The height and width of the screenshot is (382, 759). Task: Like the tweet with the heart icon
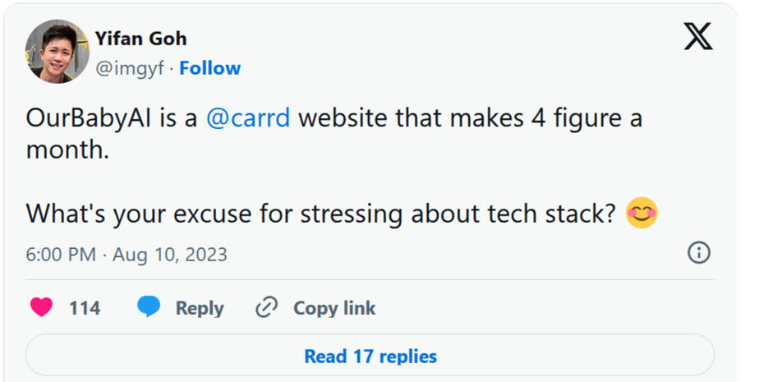[41, 308]
